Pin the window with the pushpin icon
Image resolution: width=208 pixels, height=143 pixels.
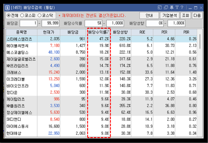172,8
